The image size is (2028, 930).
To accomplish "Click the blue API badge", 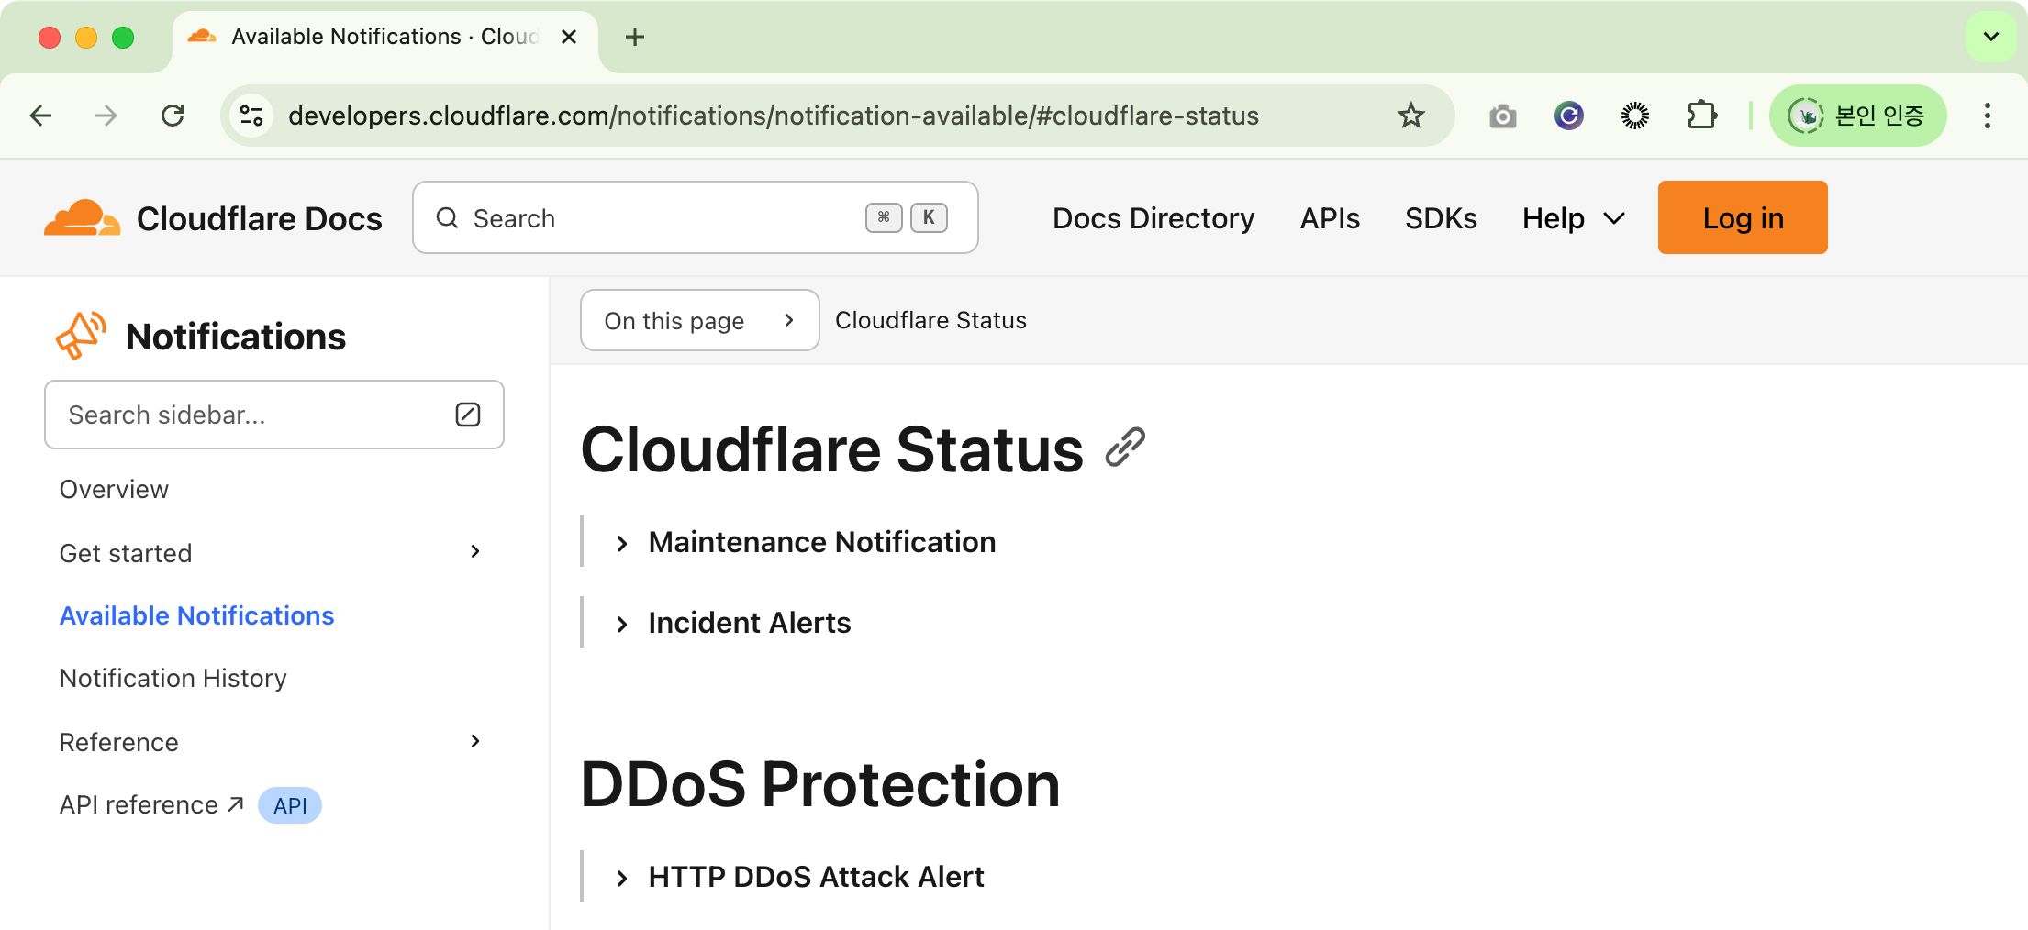I will tap(290, 805).
